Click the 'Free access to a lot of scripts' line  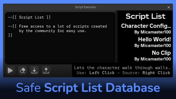[57, 26]
